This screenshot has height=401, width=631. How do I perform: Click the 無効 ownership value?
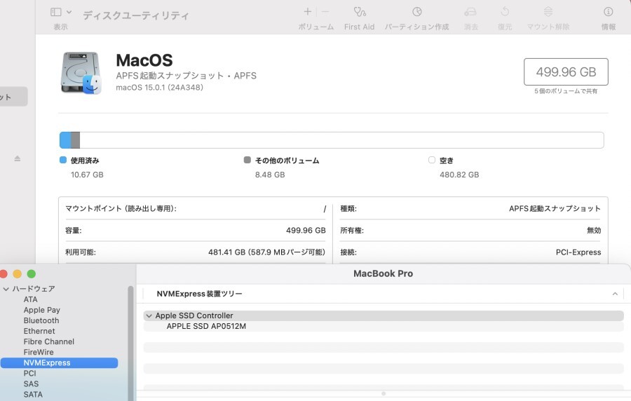pos(594,230)
